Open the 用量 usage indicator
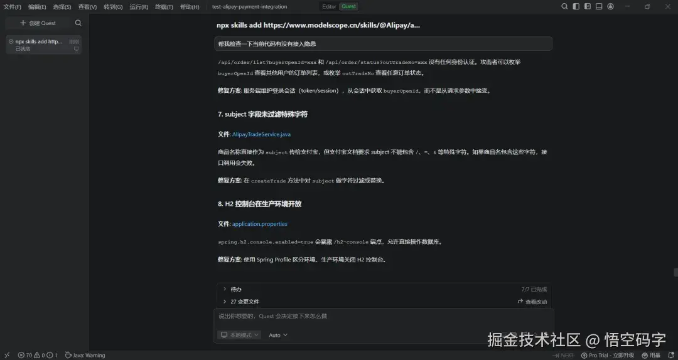Viewport: 678px width, 360px height. (x=651, y=355)
